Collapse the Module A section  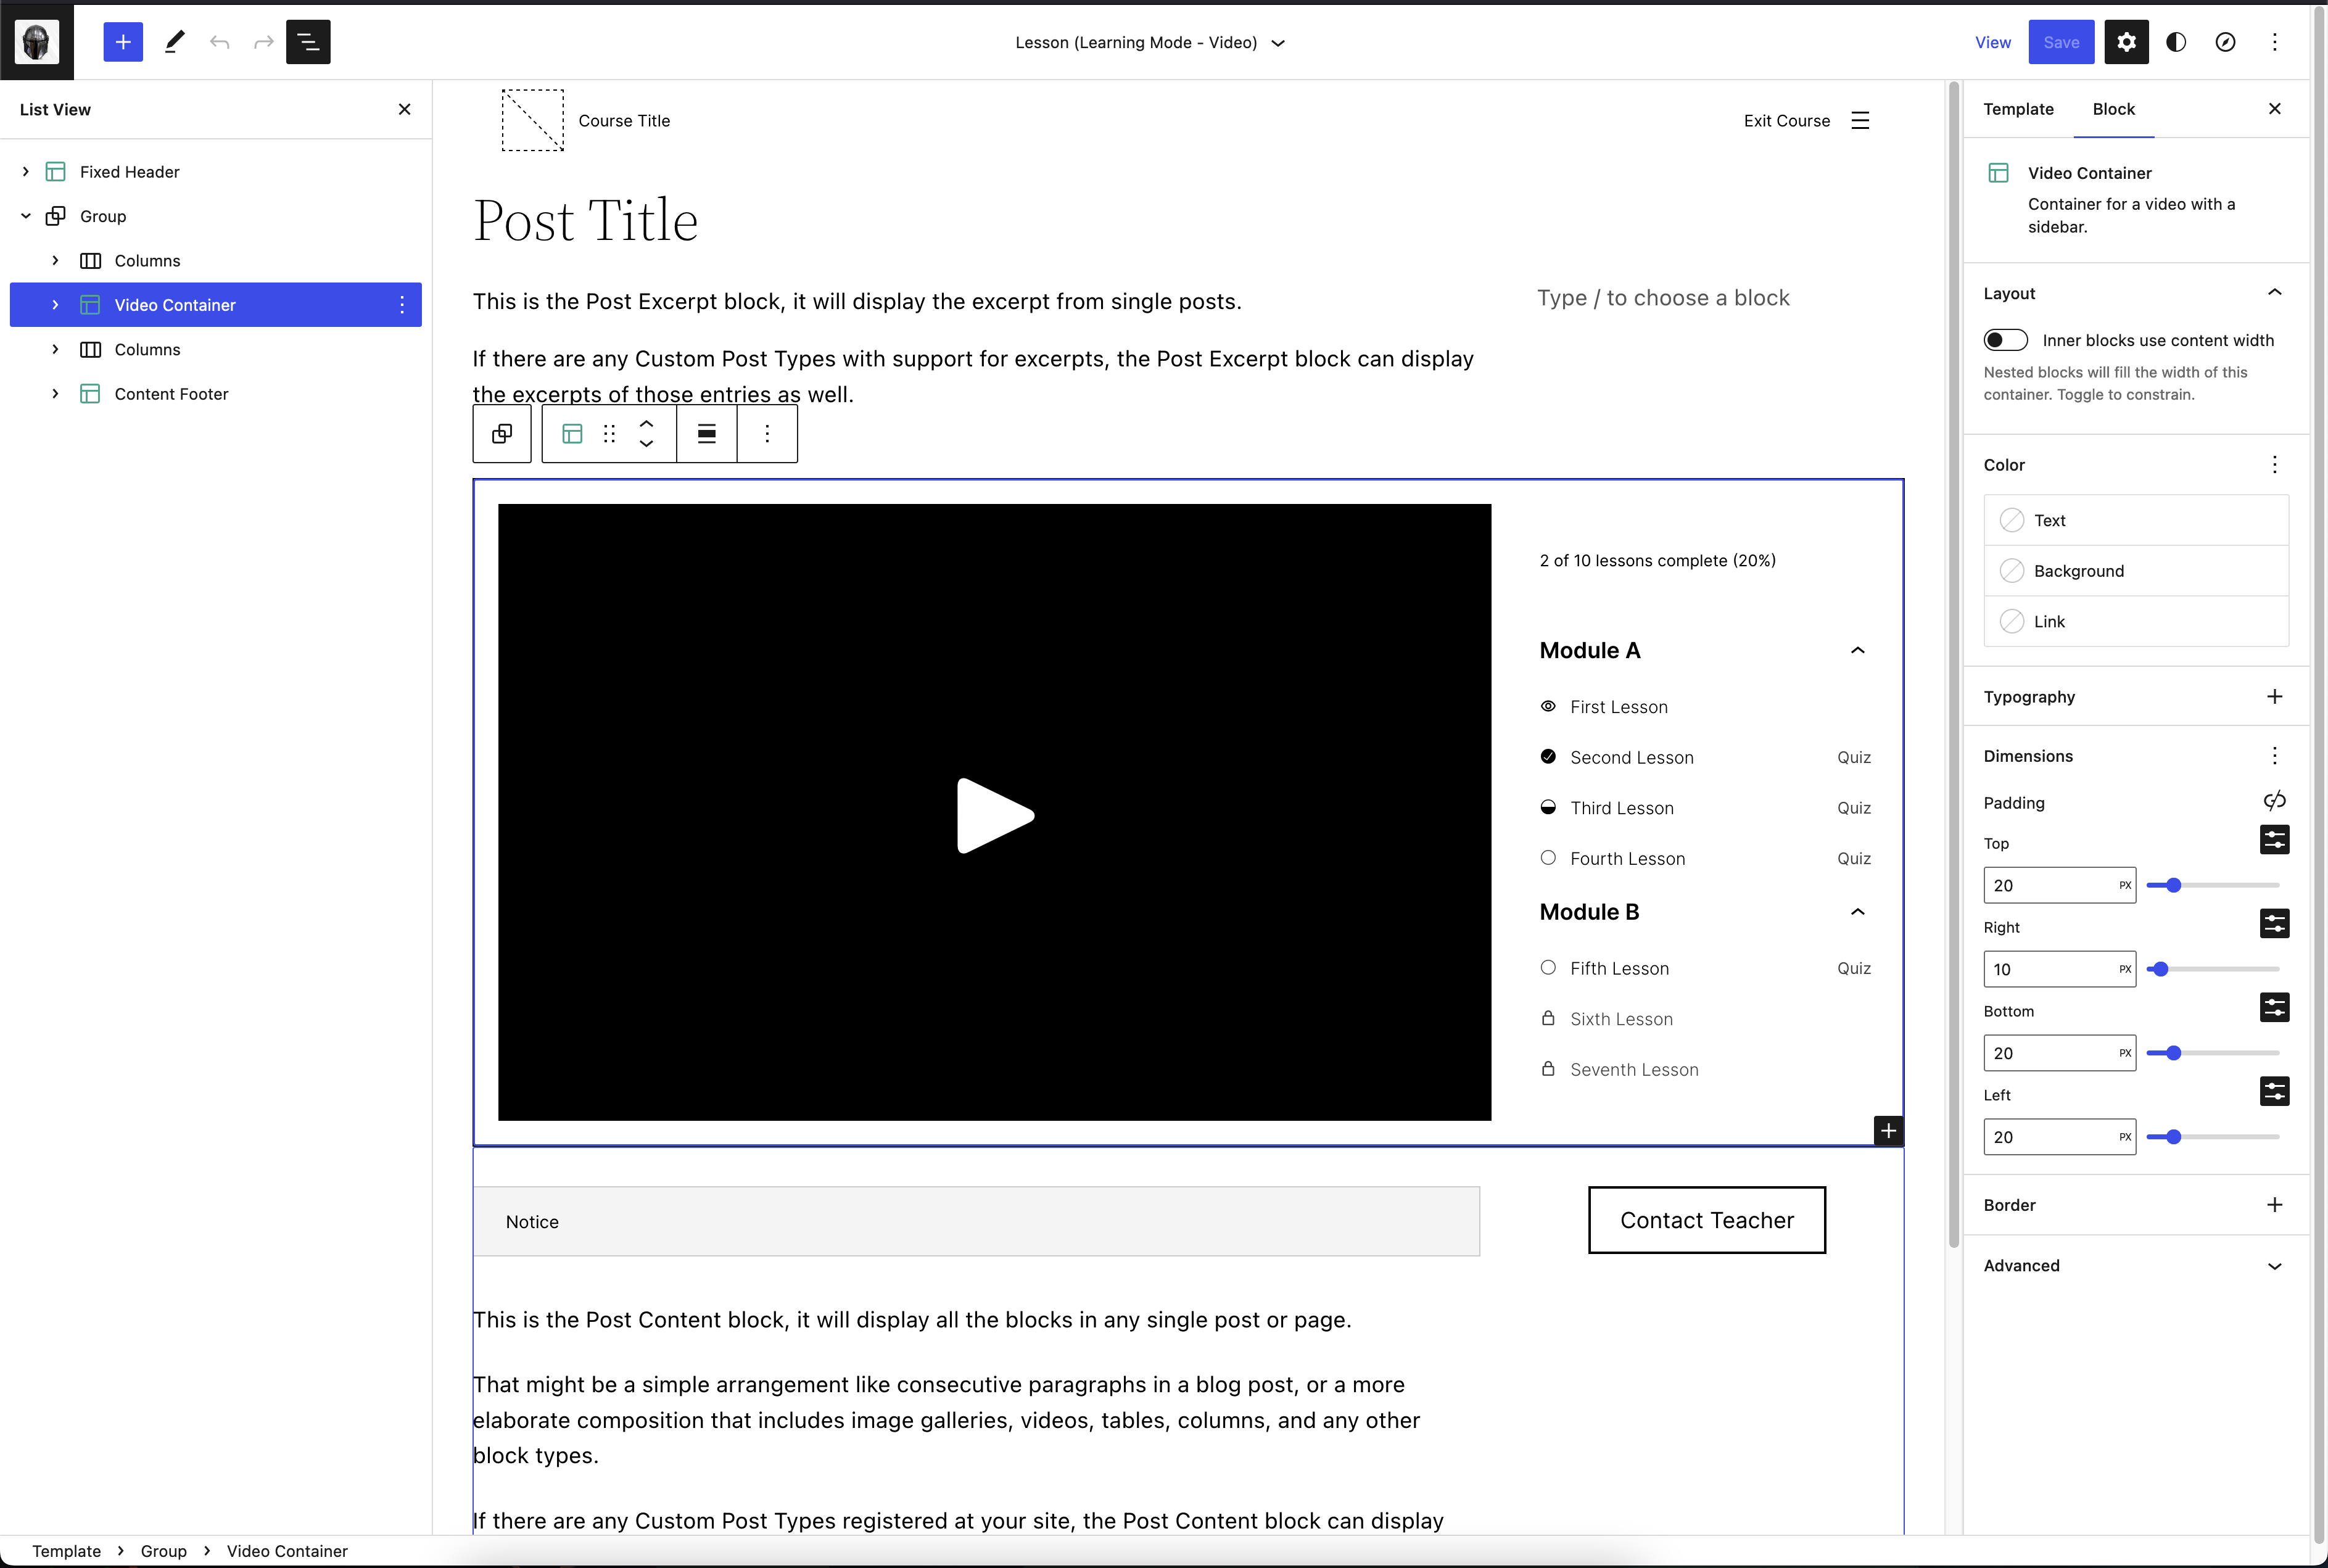[x=1857, y=651]
